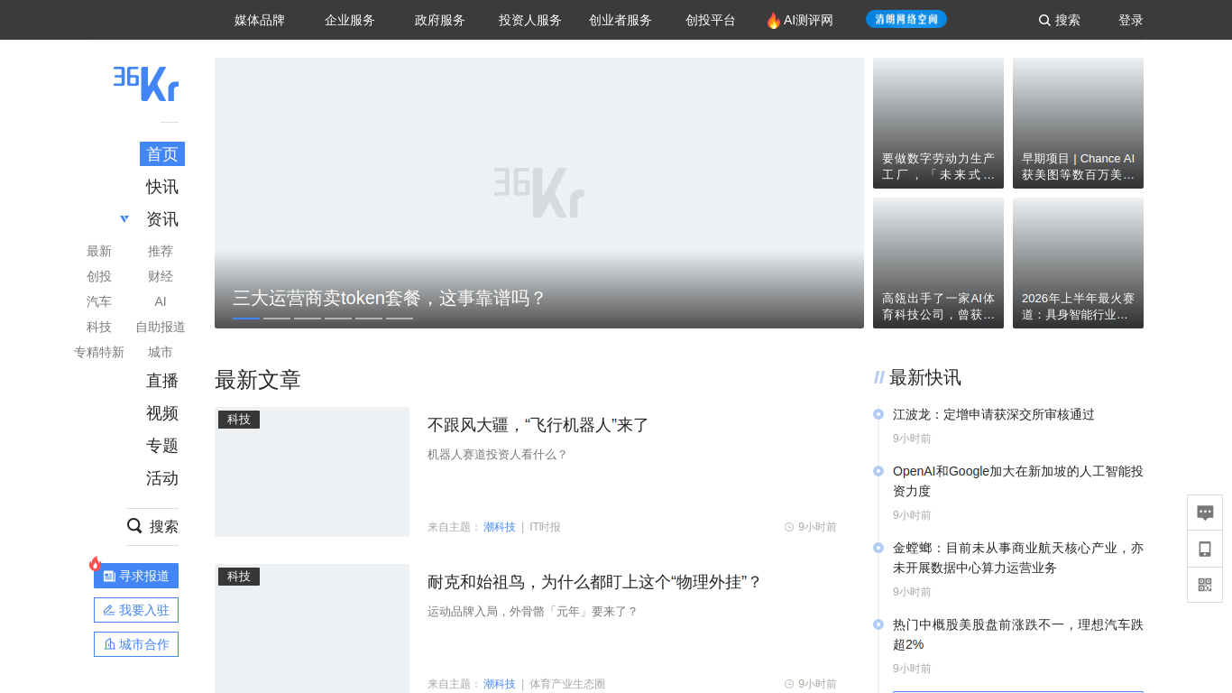The width and height of the screenshot is (1232, 693).
Task: Open card 高瓴出手了一家AI体育科技公司
Action: [938, 263]
